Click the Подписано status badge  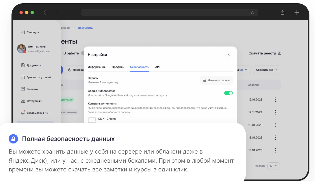point(67,99)
